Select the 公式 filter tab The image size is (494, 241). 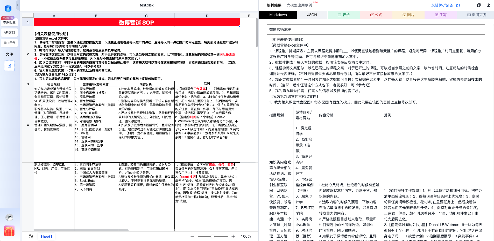coord(376,15)
